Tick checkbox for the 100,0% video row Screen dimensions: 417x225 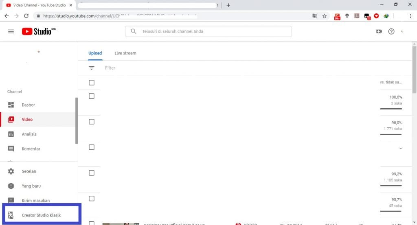(x=92, y=96)
